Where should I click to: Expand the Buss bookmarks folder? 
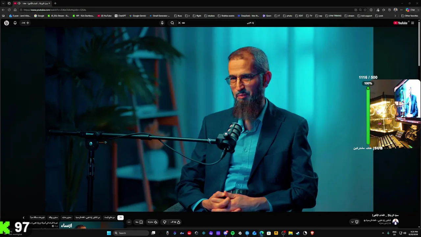178,16
